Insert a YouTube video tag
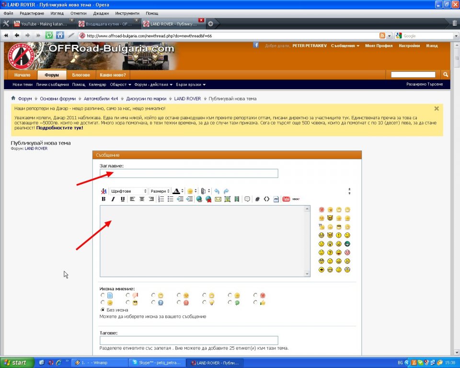 point(286,199)
